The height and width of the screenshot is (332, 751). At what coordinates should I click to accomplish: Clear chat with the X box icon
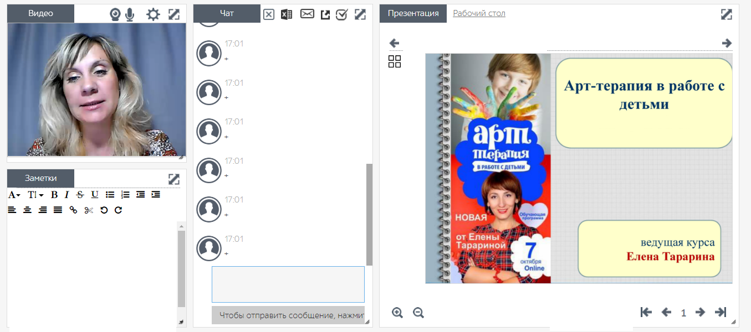coord(269,14)
